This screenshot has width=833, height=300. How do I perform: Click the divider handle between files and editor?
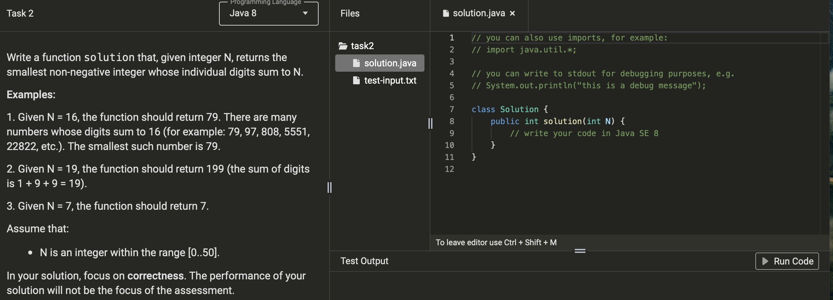point(430,123)
